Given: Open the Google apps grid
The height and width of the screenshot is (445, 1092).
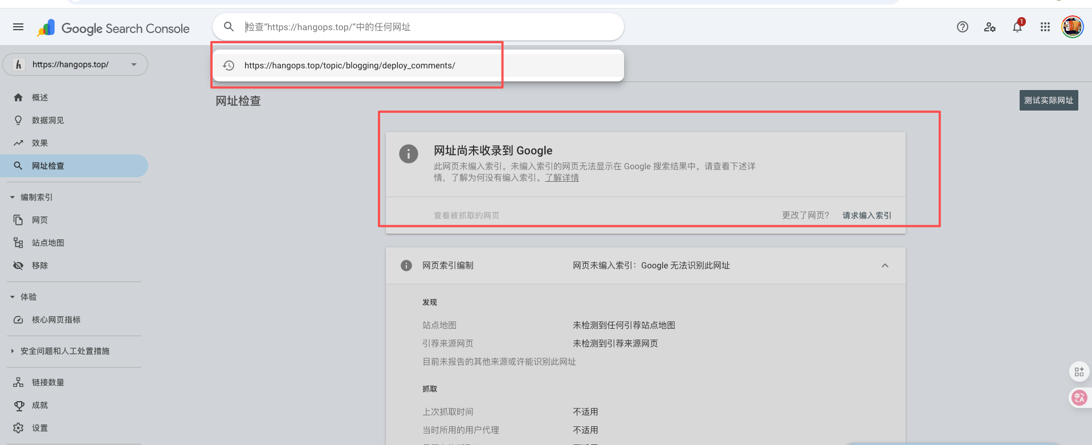Looking at the screenshot, I should (1045, 27).
